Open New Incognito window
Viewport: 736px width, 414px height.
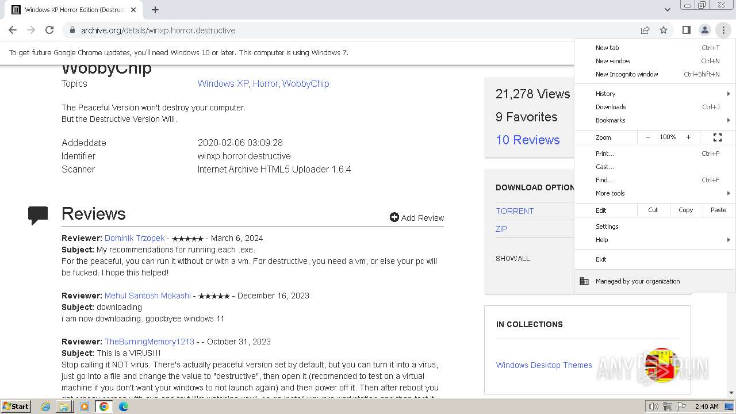click(x=655, y=74)
